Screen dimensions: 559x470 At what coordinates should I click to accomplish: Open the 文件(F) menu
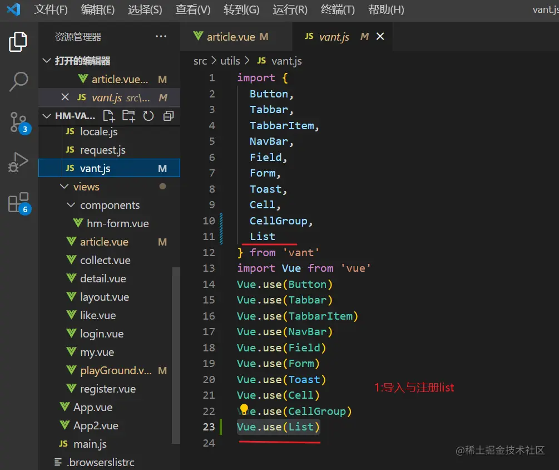(x=51, y=9)
